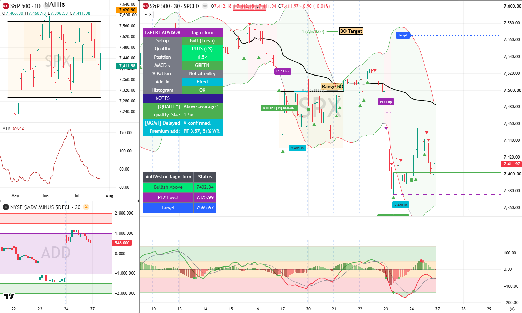Image resolution: width=522 pixels, height=313 pixels.
Task: Click the 'V Add-In' label near the 17th
Action: coord(297,148)
